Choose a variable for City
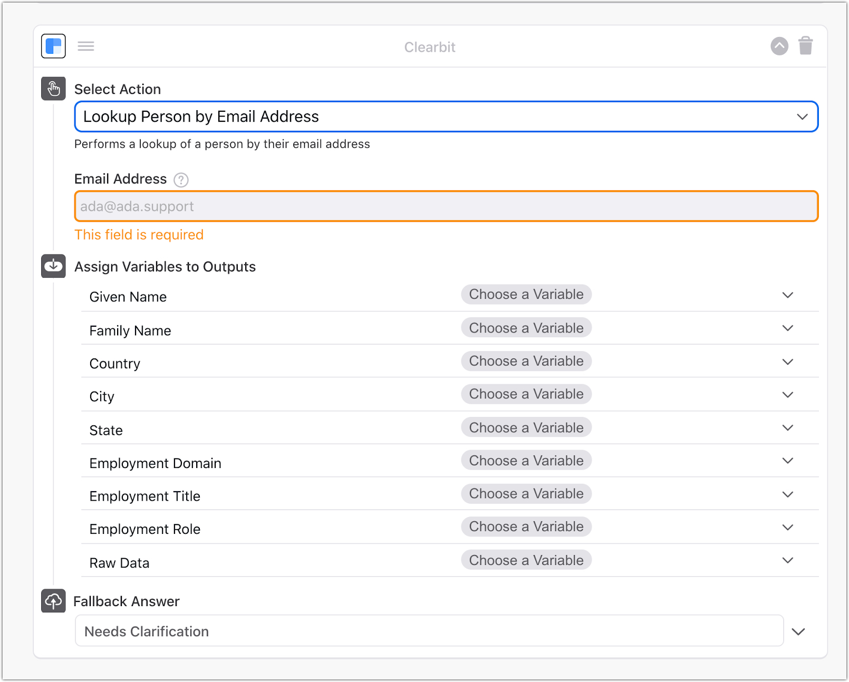 tap(526, 394)
